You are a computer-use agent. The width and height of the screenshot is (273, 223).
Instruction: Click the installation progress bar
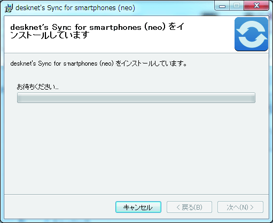click(136, 98)
